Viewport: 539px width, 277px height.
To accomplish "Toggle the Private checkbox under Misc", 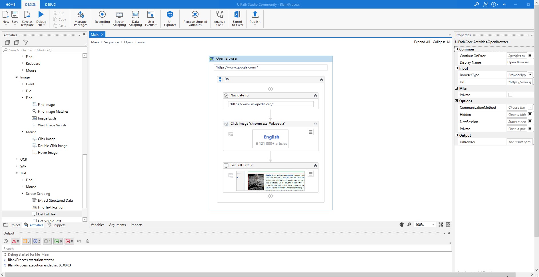I will [x=510, y=94].
